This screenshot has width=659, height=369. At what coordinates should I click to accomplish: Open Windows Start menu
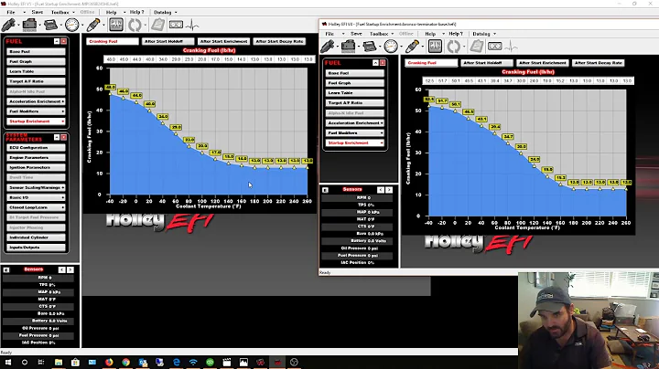8,363
